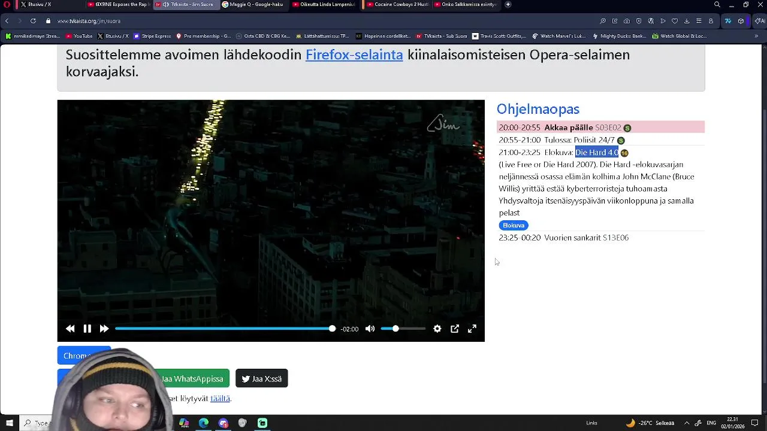Open the Easy Setup lines icon
Viewport: 767px width, 431px height.
tap(699, 21)
